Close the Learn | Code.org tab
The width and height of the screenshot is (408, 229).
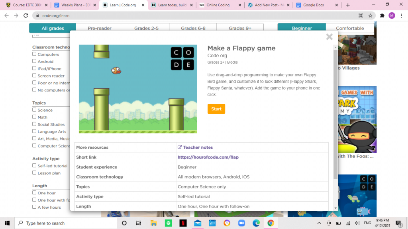[143, 5]
